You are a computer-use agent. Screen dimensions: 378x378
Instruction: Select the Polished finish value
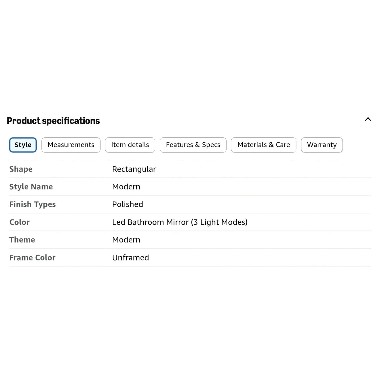(x=128, y=204)
